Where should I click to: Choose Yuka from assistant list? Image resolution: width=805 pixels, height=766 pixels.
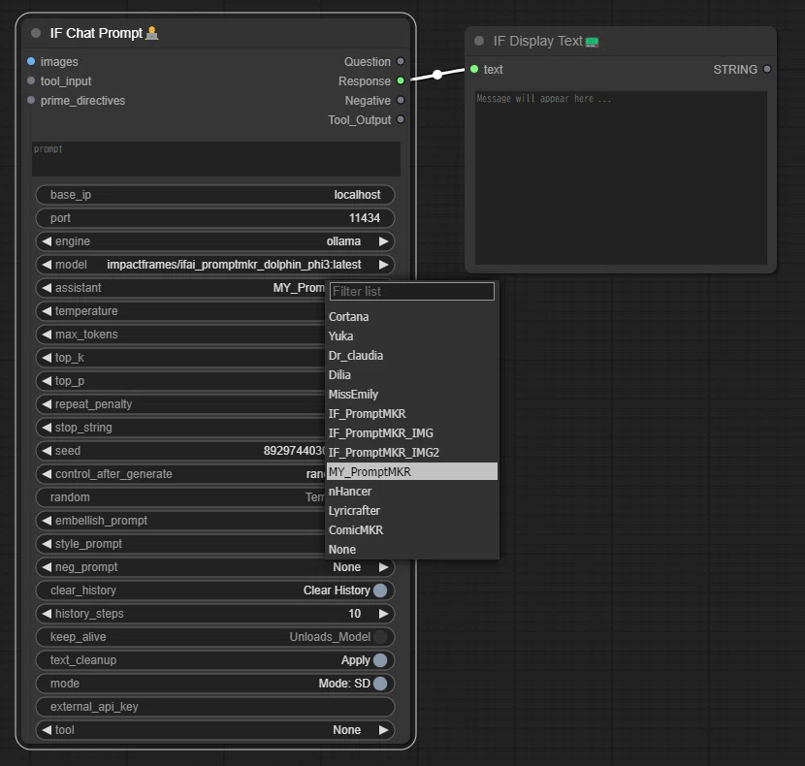coord(412,336)
